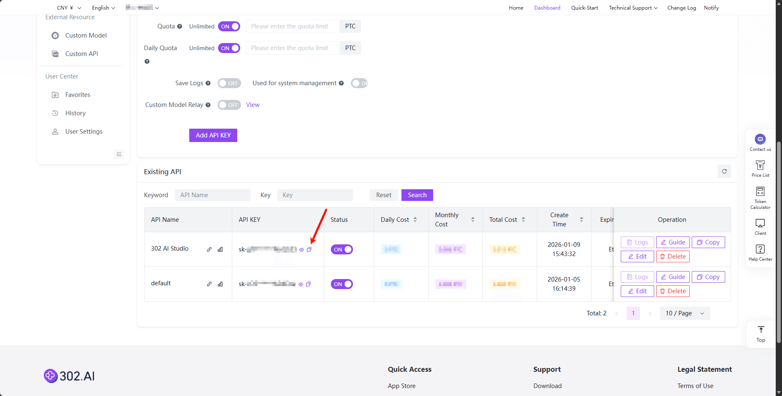The width and height of the screenshot is (782, 396).
Task: Expand the Technical Support menu
Action: click(633, 8)
